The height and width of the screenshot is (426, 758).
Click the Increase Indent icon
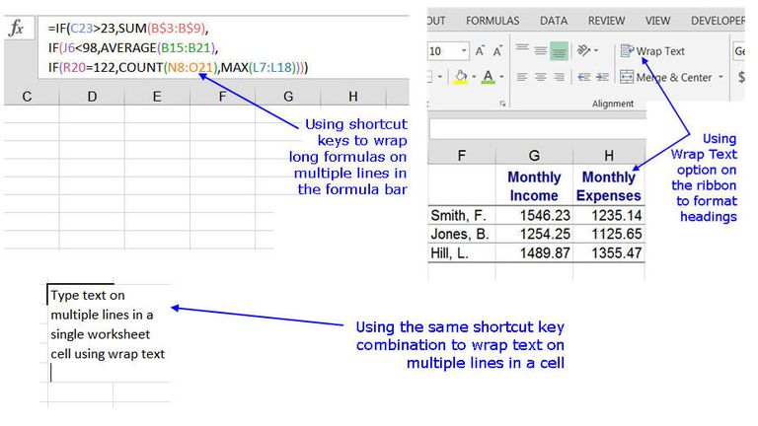pyautogui.click(x=602, y=77)
